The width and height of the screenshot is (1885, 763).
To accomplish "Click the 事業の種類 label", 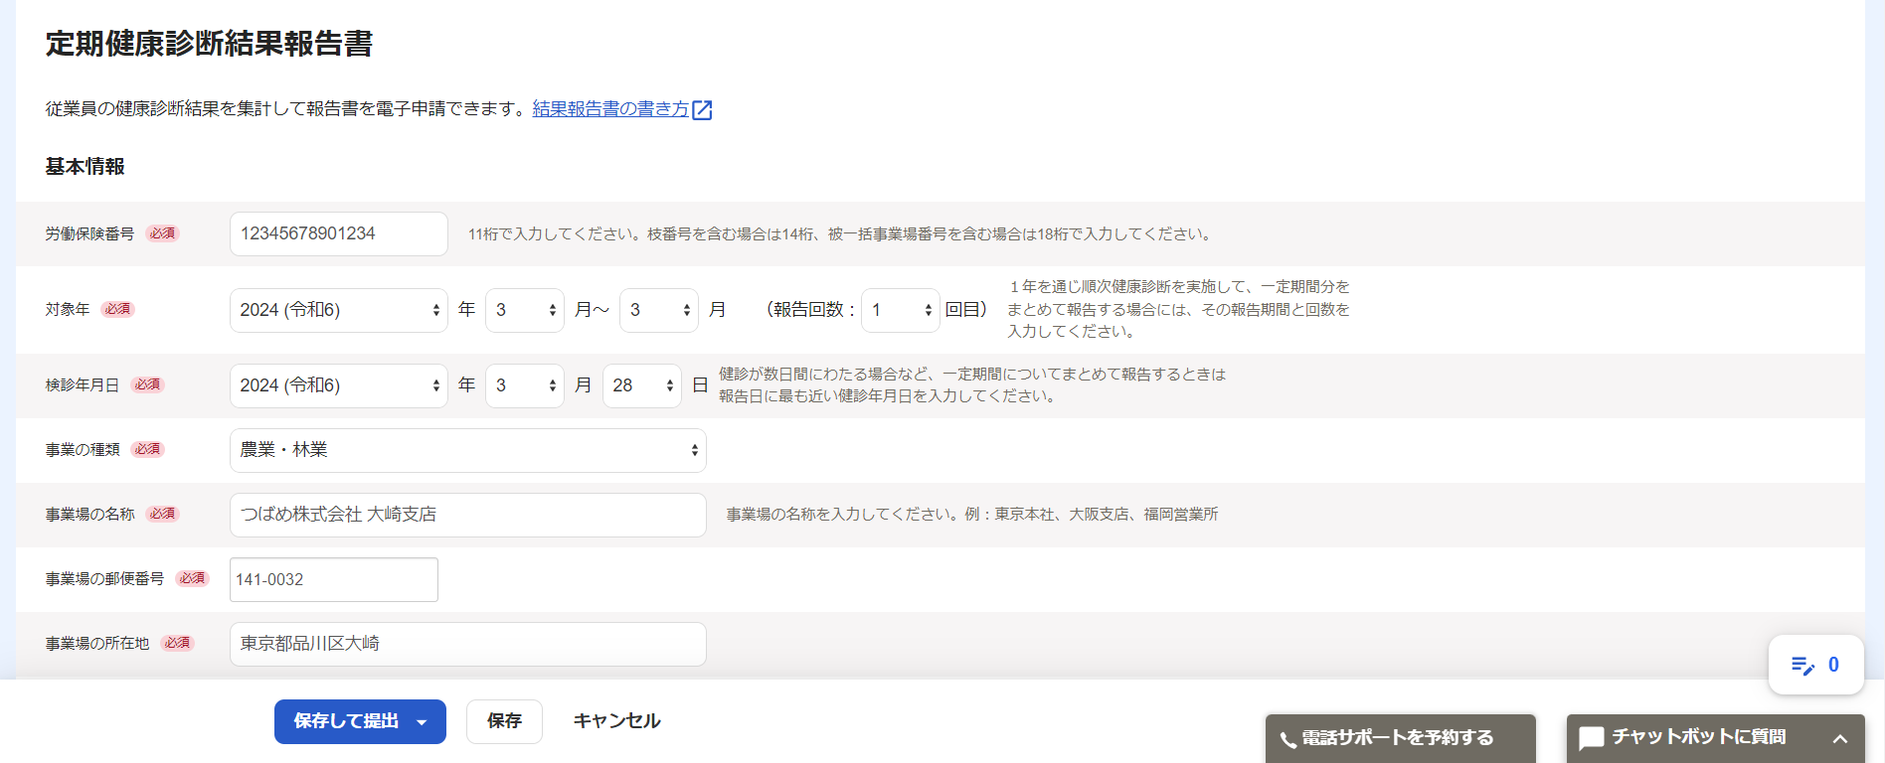I will 83,450.
